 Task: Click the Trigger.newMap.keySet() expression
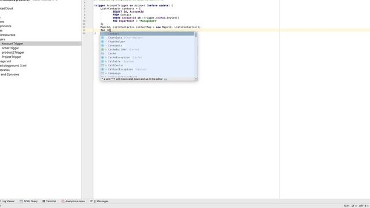tap(161, 18)
